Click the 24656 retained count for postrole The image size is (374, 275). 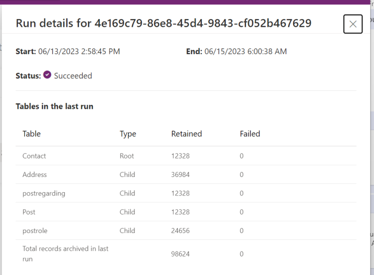tap(180, 231)
